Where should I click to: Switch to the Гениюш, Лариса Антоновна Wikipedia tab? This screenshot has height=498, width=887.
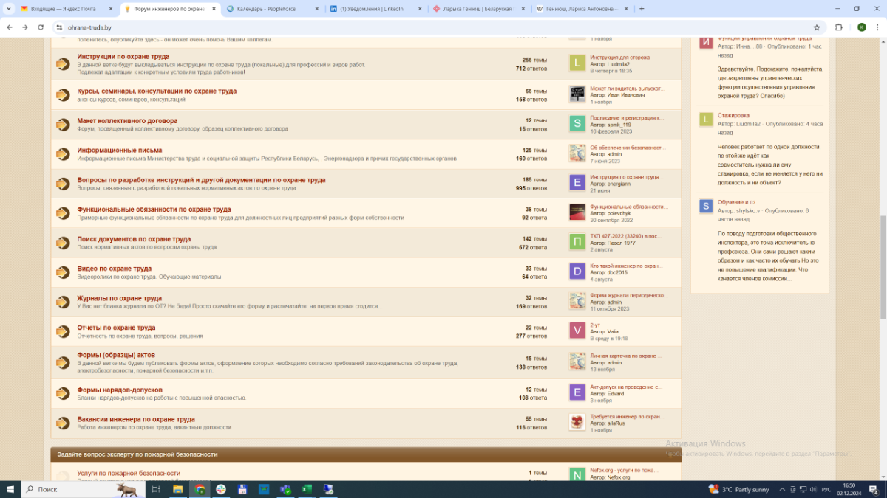580,9
